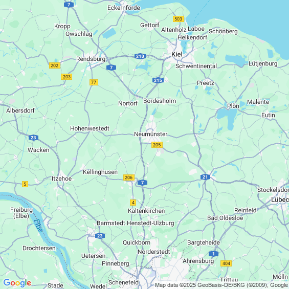The width and height of the screenshot is (289, 289).
Task: Select the Kiel city label
Action: coord(177,54)
